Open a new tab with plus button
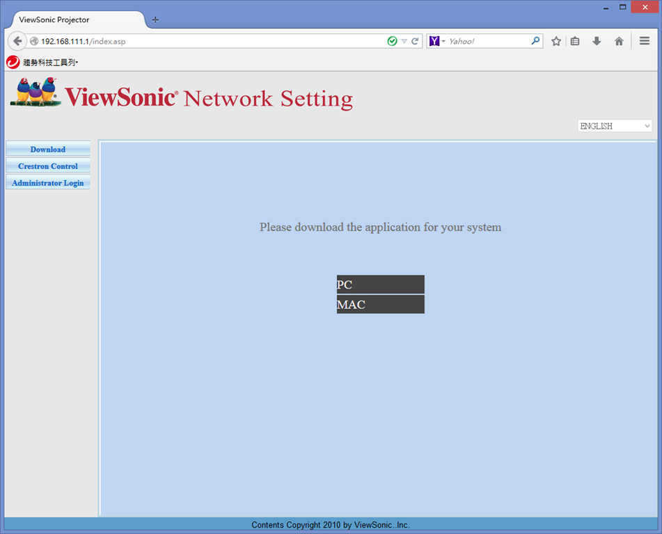This screenshot has height=534, width=662. (155, 20)
